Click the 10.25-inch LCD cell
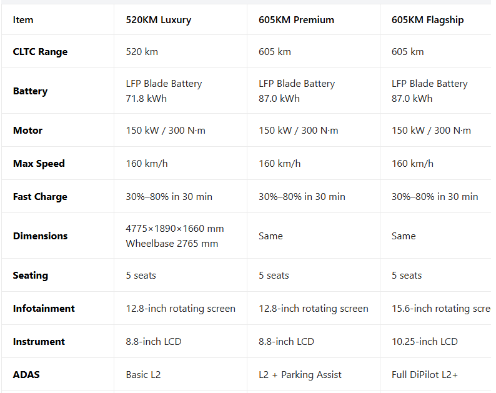496x393 pixels. pyautogui.click(x=424, y=342)
